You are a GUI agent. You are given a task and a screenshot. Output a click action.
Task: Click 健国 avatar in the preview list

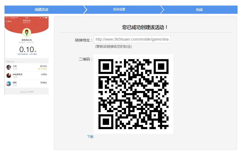9,84
